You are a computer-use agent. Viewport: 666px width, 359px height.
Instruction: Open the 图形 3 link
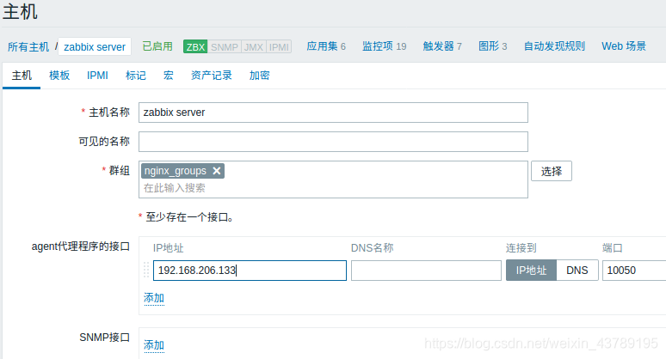click(x=493, y=46)
